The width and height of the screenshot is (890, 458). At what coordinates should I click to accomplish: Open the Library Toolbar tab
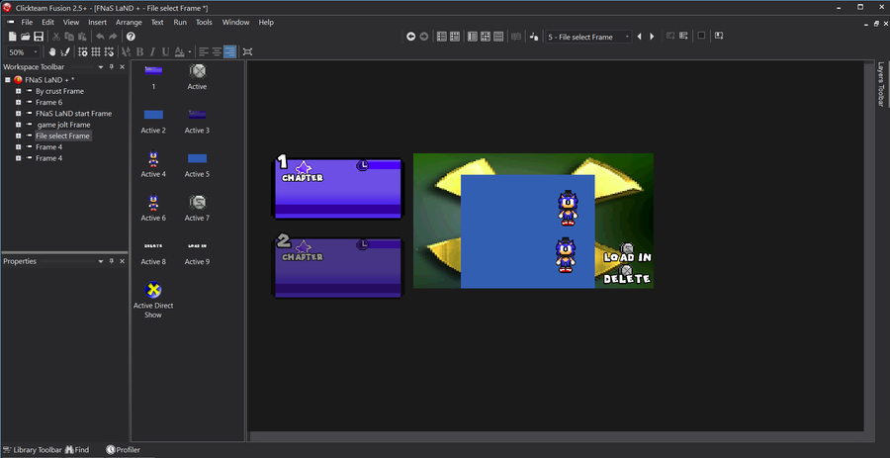click(x=32, y=449)
